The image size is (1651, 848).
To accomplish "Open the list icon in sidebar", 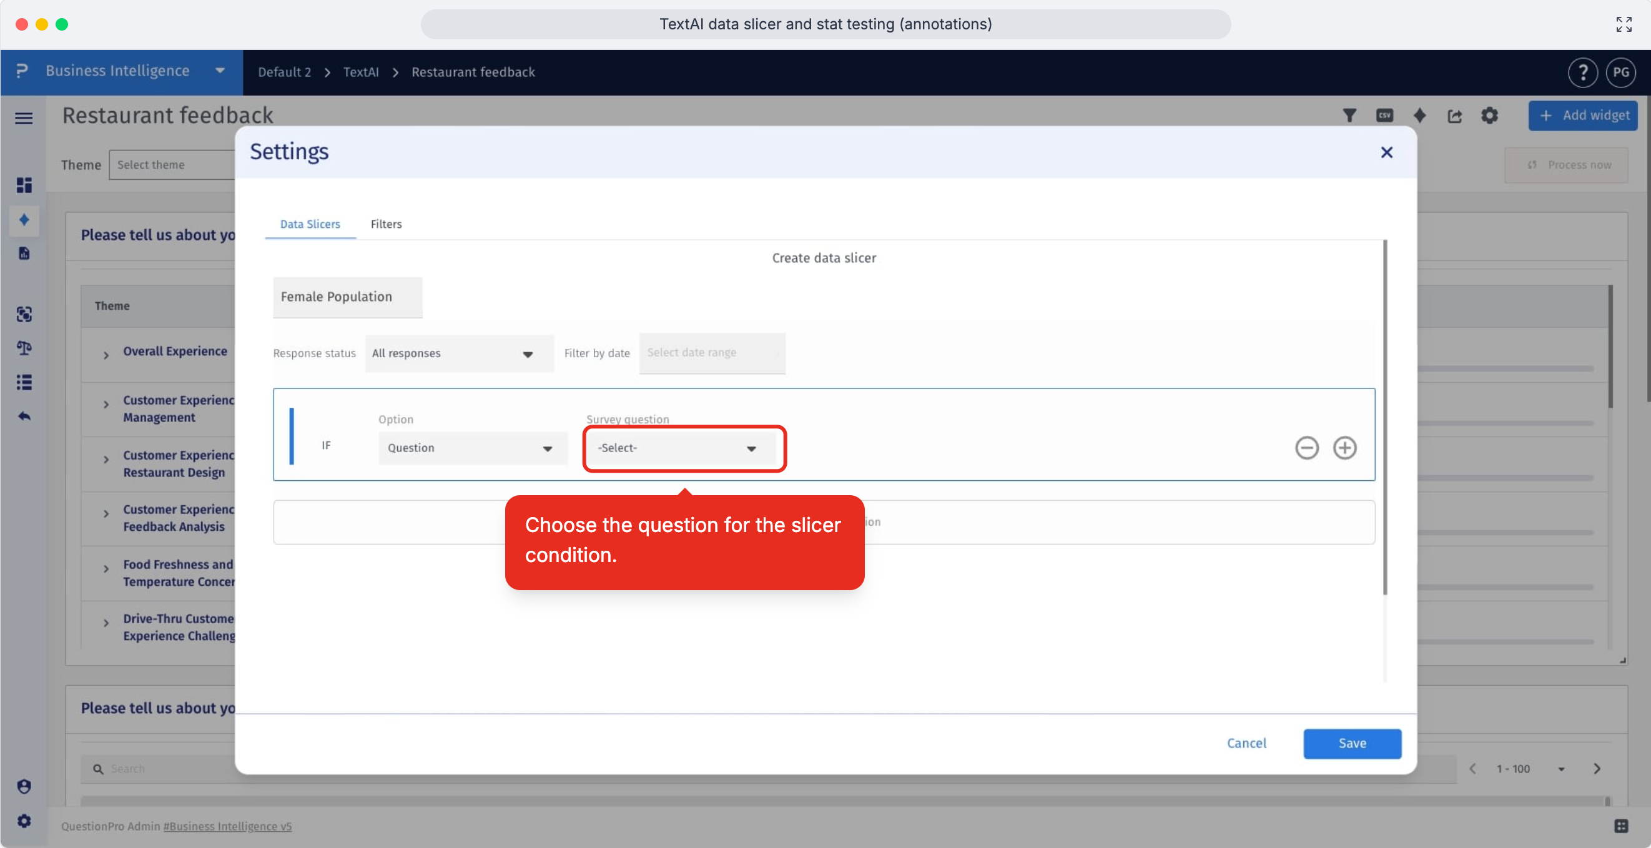I will 24,382.
